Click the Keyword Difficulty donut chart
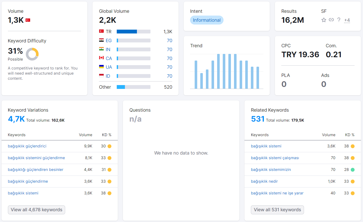The height and width of the screenshot is (222, 363). (32, 54)
